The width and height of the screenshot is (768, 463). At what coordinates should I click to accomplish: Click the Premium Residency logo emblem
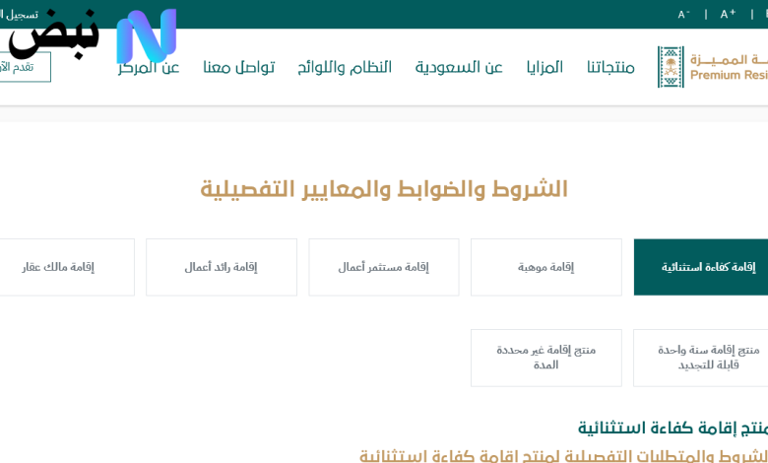[x=671, y=67]
